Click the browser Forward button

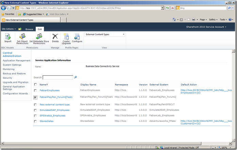tap(9, 8)
